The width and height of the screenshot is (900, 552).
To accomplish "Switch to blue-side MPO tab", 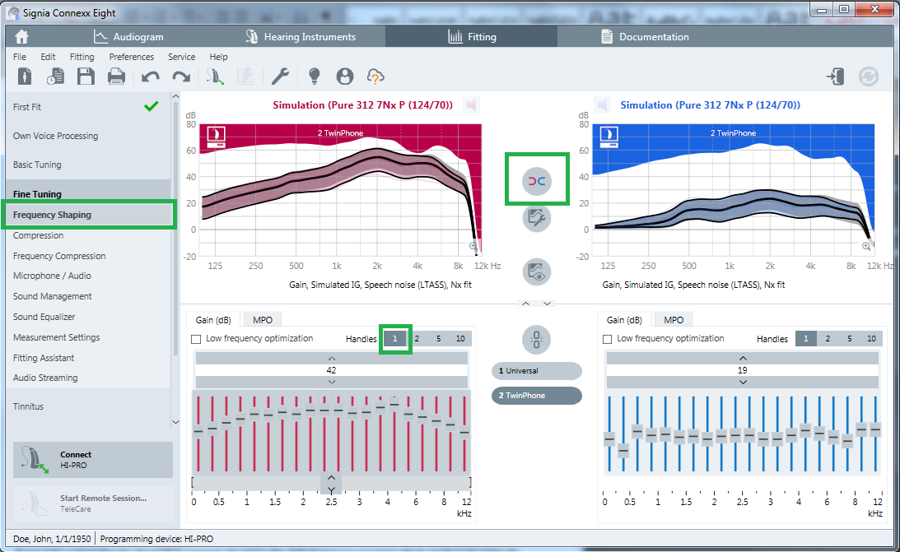I will coord(674,320).
